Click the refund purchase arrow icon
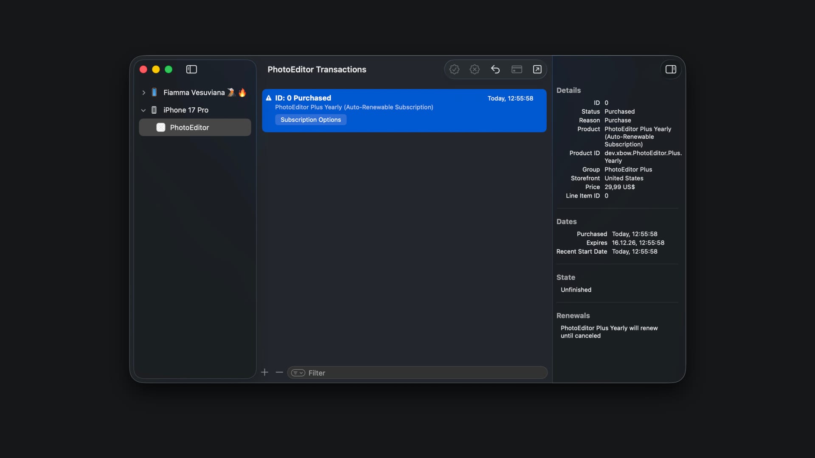Viewport: 815px width, 458px height. (x=495, y=70)
